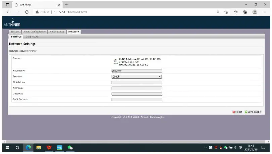Open the Windows Start menu
The height and width of the screenshot is (154, 272).
coord(7,148)
